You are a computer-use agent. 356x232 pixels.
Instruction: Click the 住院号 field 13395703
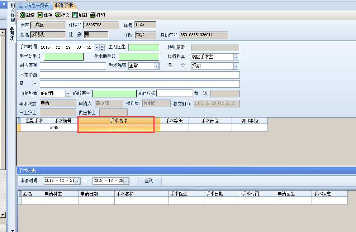pos(101,25)
